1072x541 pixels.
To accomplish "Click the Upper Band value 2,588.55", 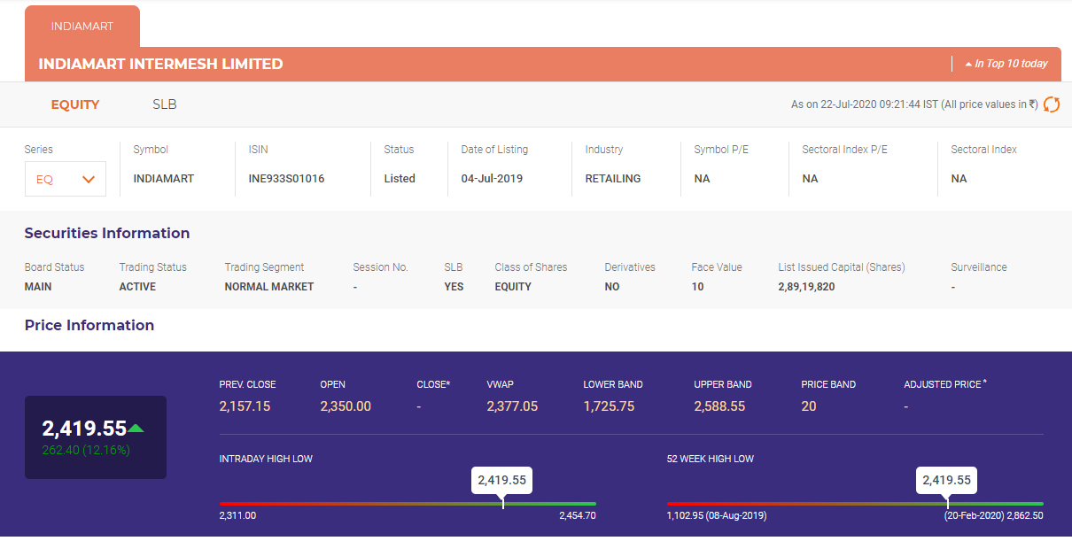I will coord(719,406).
